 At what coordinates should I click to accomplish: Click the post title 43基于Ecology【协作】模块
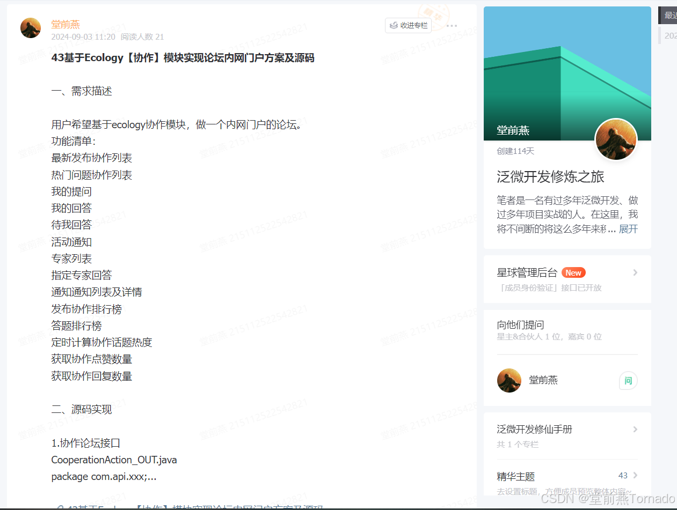click(183, 58)
